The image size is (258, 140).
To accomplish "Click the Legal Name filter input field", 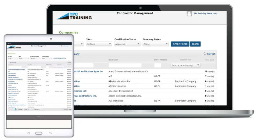I will point(125,65).
